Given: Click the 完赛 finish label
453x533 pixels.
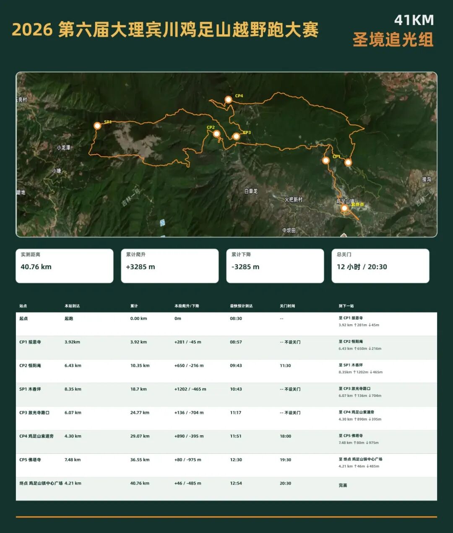Looking at the screenshot, I should coord(343,485).
